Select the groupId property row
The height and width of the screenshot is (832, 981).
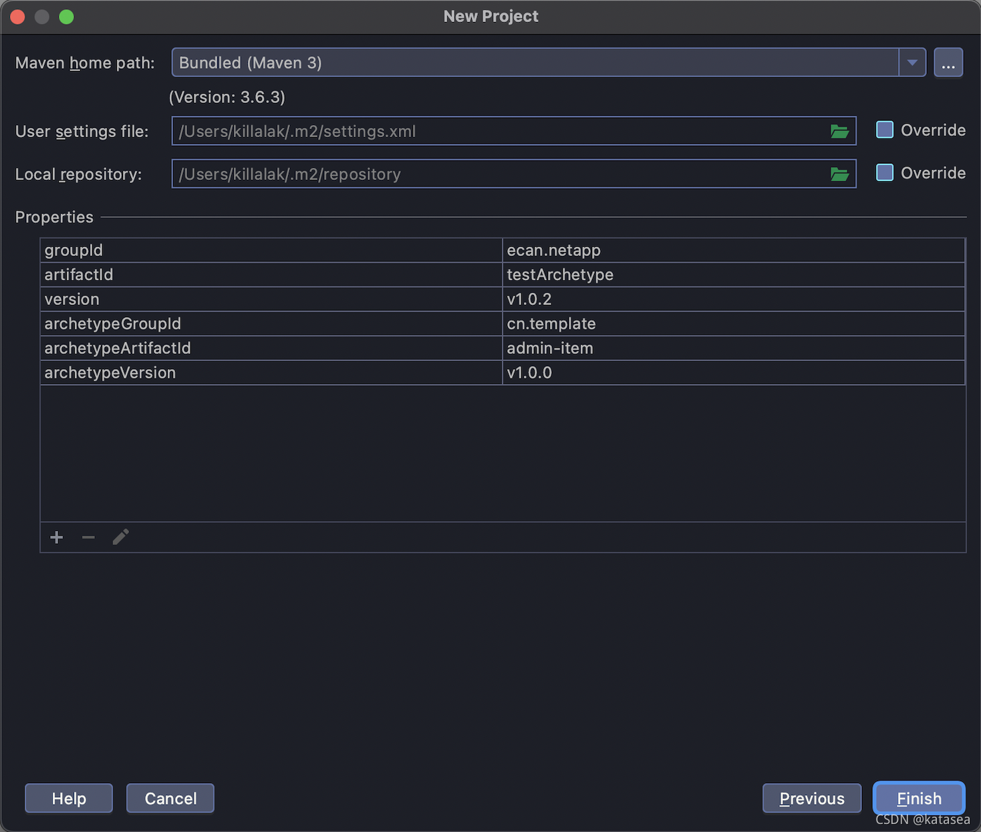click(503, 250)
